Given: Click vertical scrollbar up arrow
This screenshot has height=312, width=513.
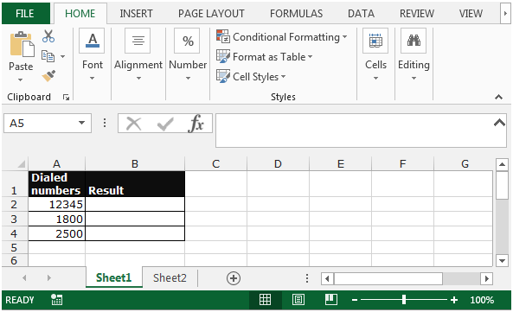Looking at the screenshot, I should (x=502, y=164).
